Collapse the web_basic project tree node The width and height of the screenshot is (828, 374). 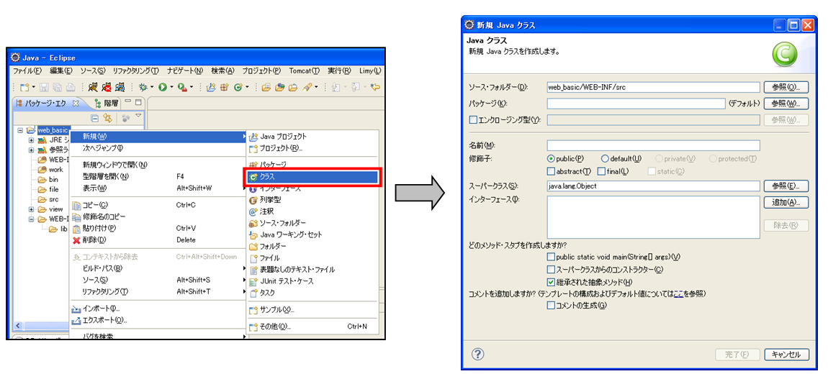pyautogui.click(x=20, y=130)
